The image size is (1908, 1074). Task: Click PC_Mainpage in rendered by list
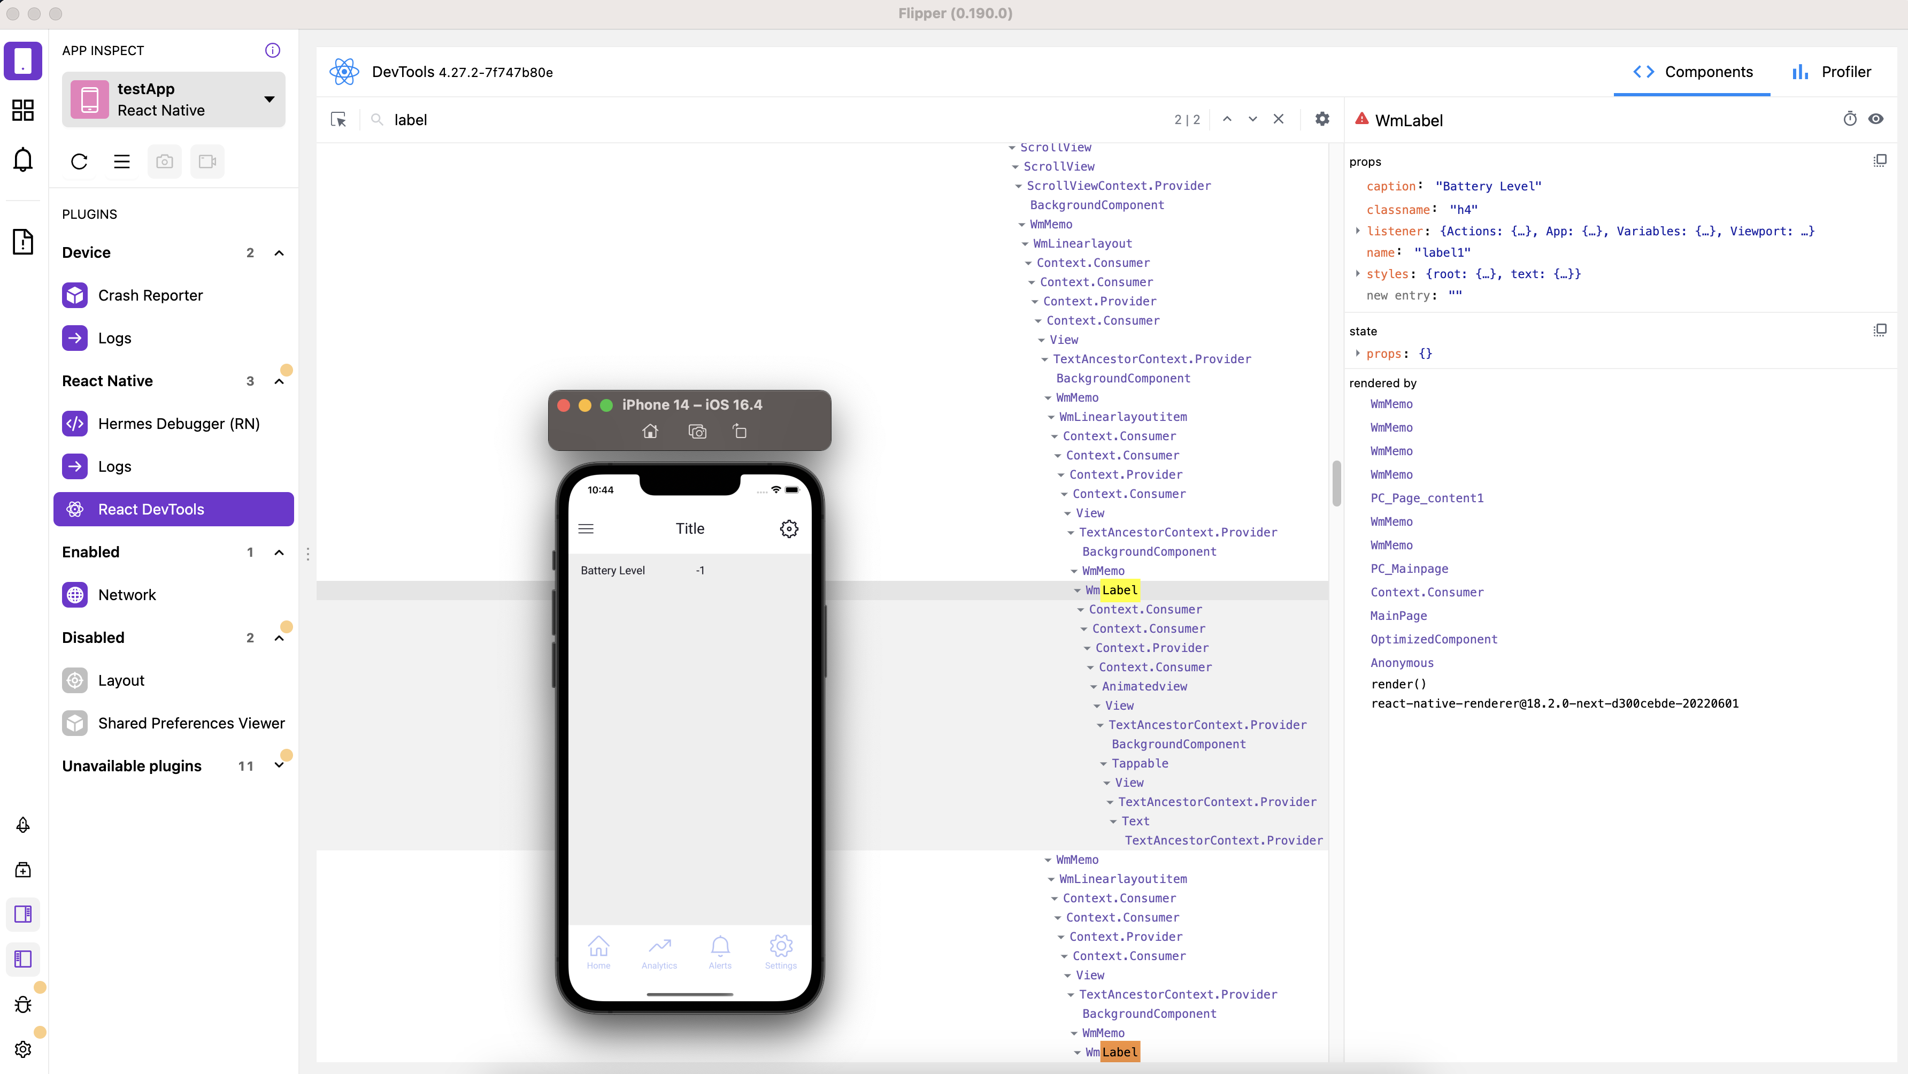point(1409,568)
